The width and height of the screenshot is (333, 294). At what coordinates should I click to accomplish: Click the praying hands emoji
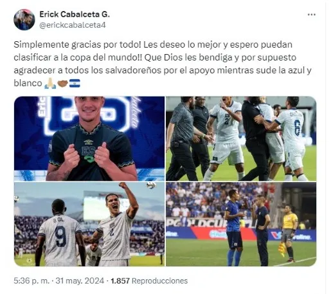coord(50,83)
